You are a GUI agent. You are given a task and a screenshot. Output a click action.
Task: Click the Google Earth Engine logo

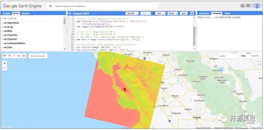(22, 6)
